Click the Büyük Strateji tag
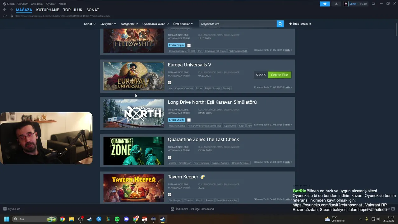Screen dimensions: 398x224 (x=212, y=88)
